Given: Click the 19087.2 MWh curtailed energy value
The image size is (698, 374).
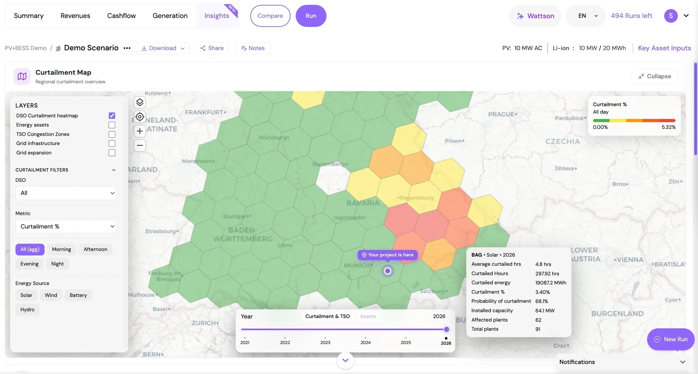Looking at the screenshot, I should [551, 283].
